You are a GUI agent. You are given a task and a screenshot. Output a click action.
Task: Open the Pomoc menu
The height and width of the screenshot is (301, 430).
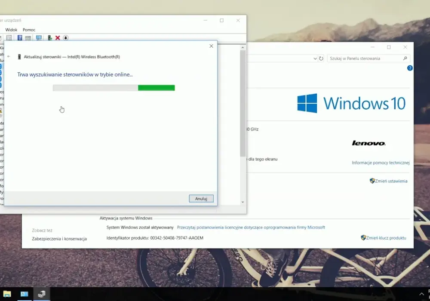click(x=29, y=30)
